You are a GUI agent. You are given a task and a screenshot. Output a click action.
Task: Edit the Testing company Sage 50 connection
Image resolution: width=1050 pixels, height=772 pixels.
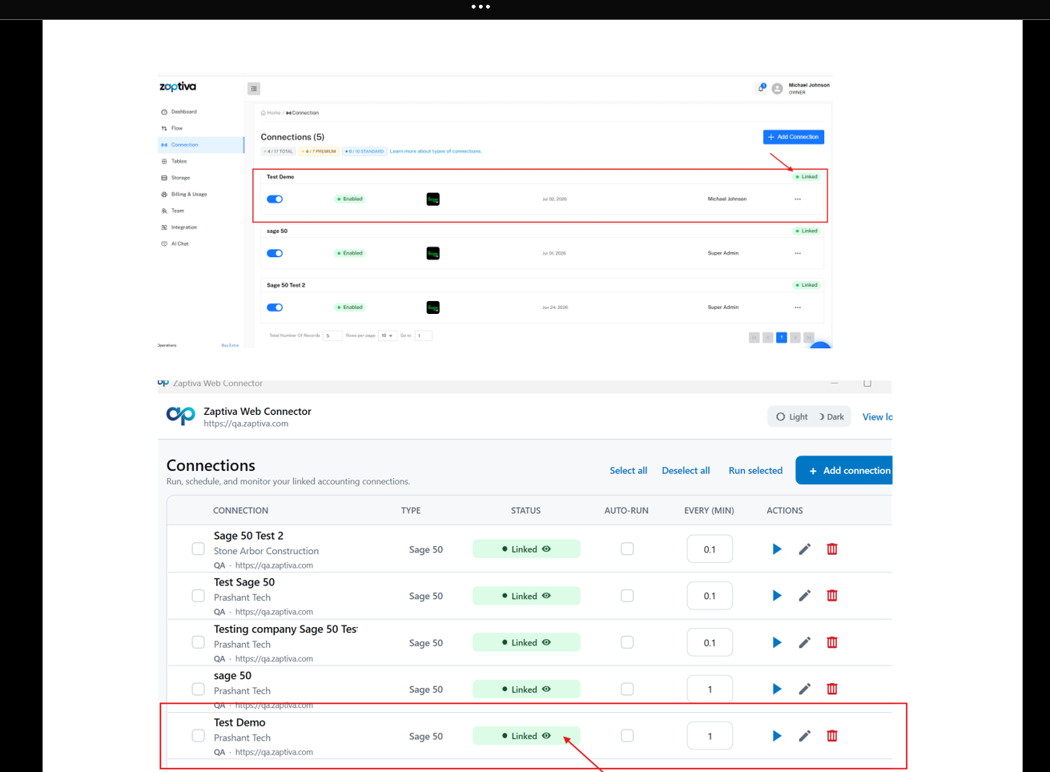(x=805, y=642)
